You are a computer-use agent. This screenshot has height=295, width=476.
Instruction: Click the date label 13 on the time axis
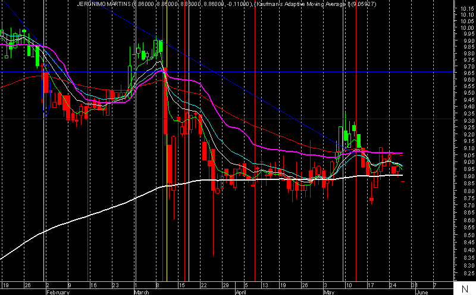(265, 285)
